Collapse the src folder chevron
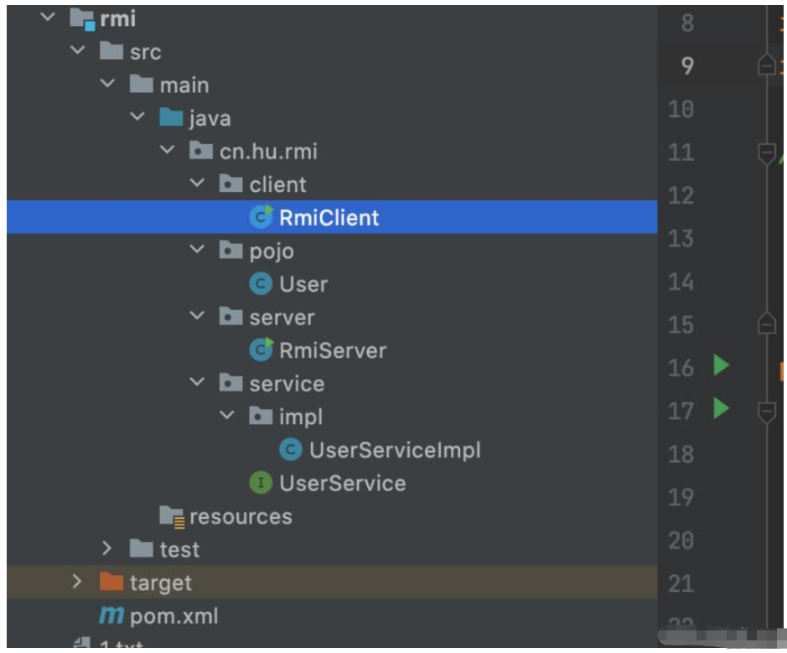 coord(78,50)
